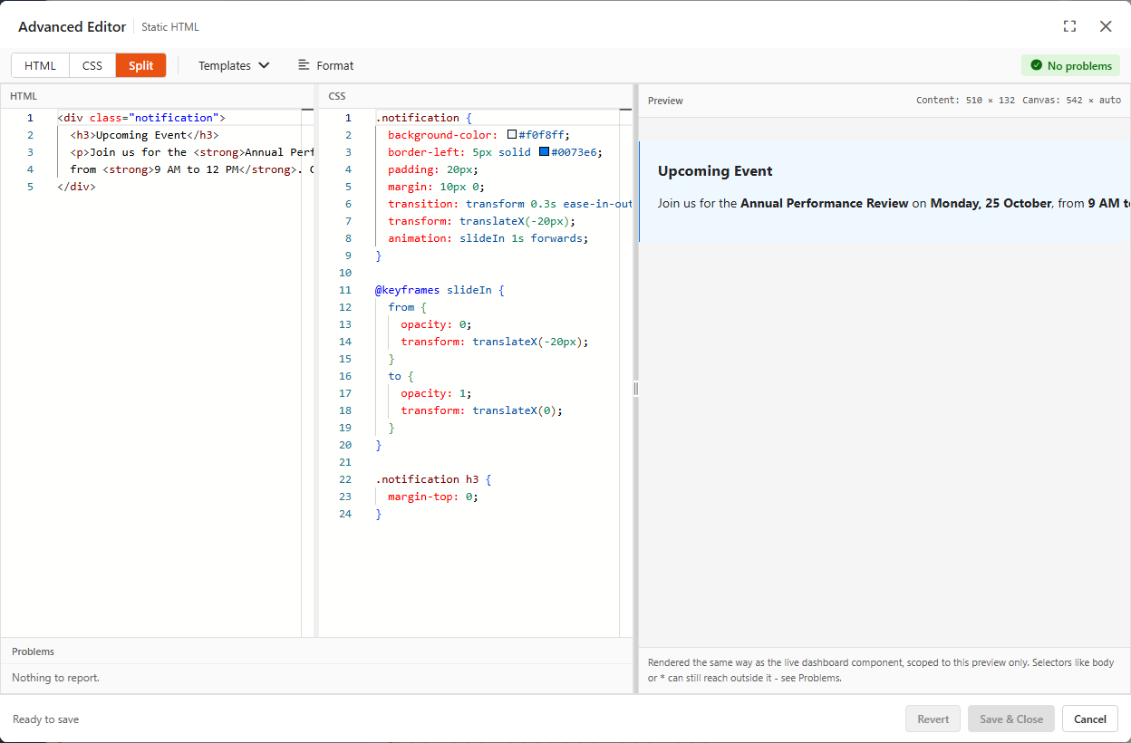1131x743 pixels.
Task: Click the Format lines icon
Action: [x=304, y=65]
